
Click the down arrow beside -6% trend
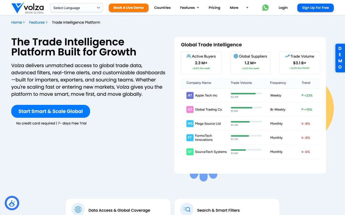point(302,152)
